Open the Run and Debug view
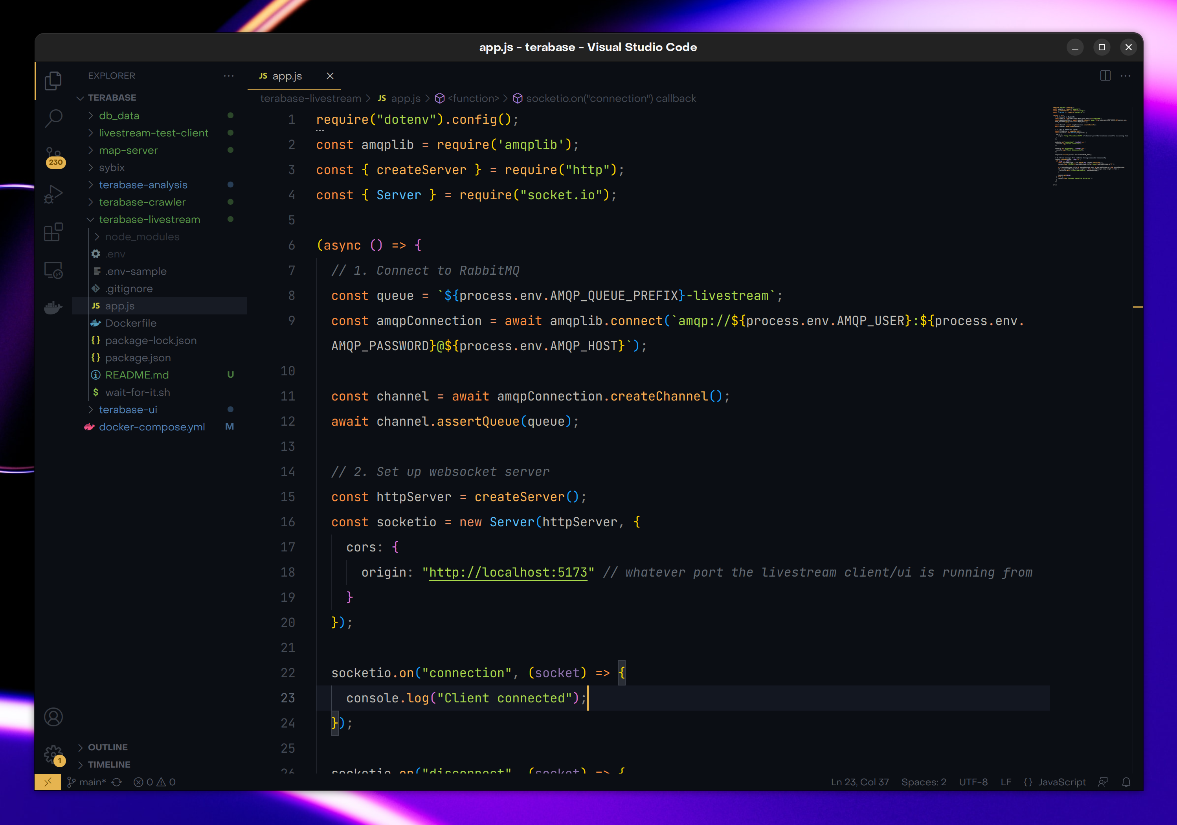 pos(53,194)
